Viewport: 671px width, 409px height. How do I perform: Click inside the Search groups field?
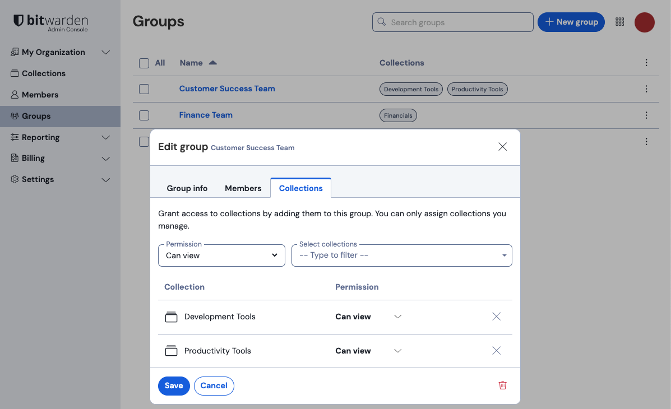pyautogui.click(x=452, y=22)
